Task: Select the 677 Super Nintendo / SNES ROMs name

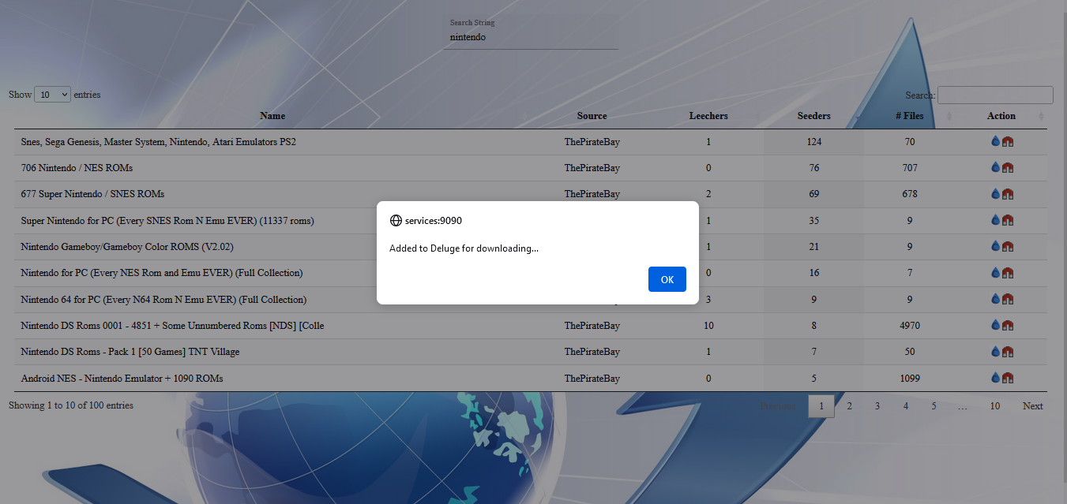Action: point(92,194)
